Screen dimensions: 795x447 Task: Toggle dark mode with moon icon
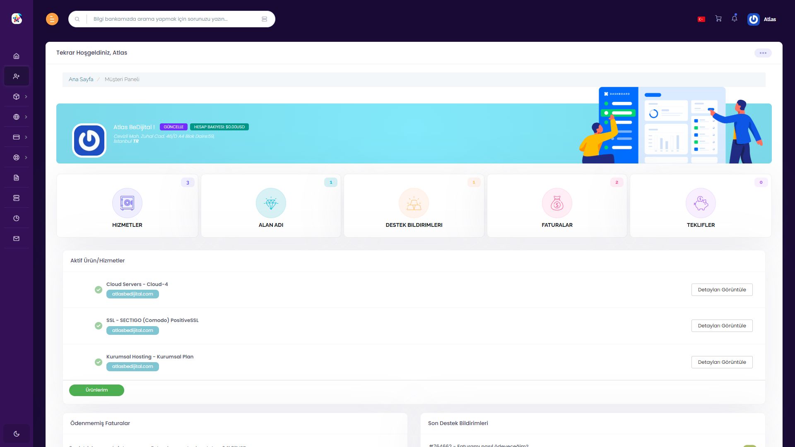[17, 434]
